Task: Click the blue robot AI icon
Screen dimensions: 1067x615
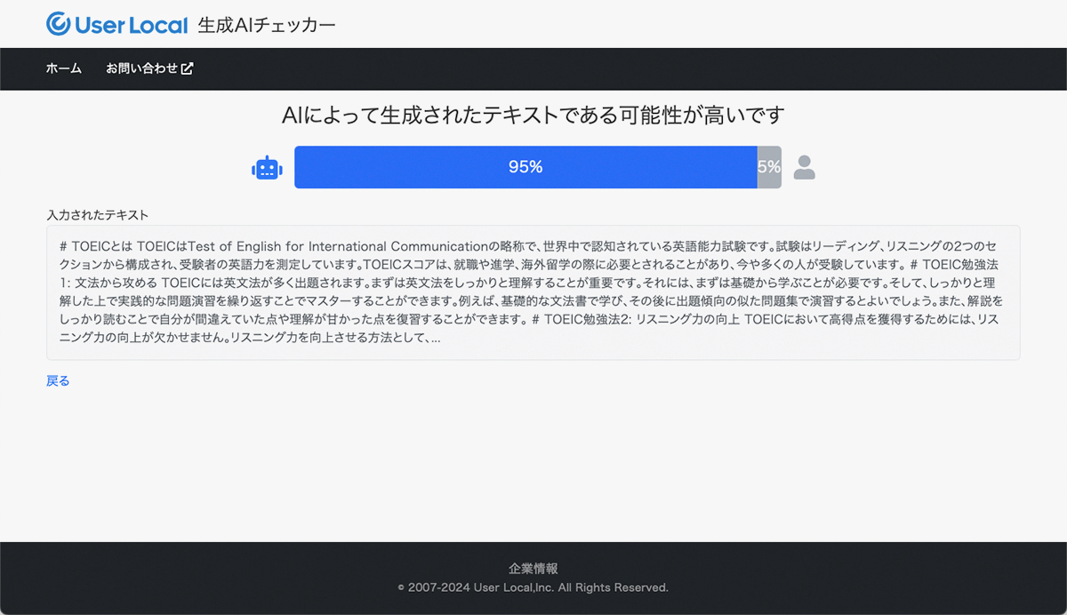Action: 267,167
